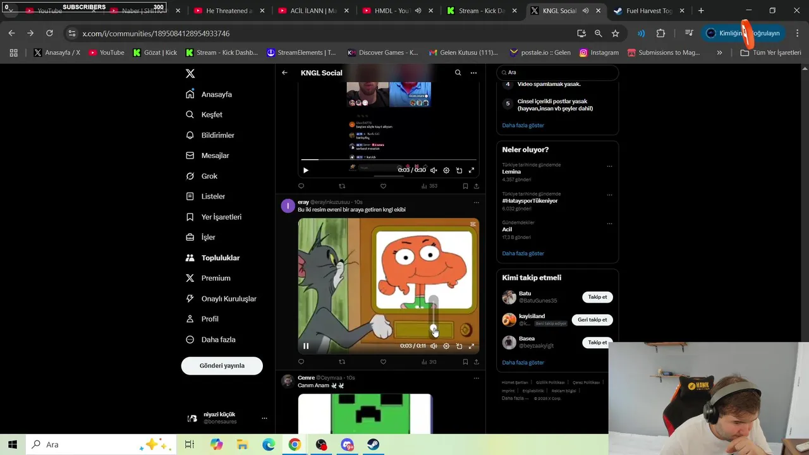
Task: Show more community rules Daha fazla göster
Action: point(523,125)
